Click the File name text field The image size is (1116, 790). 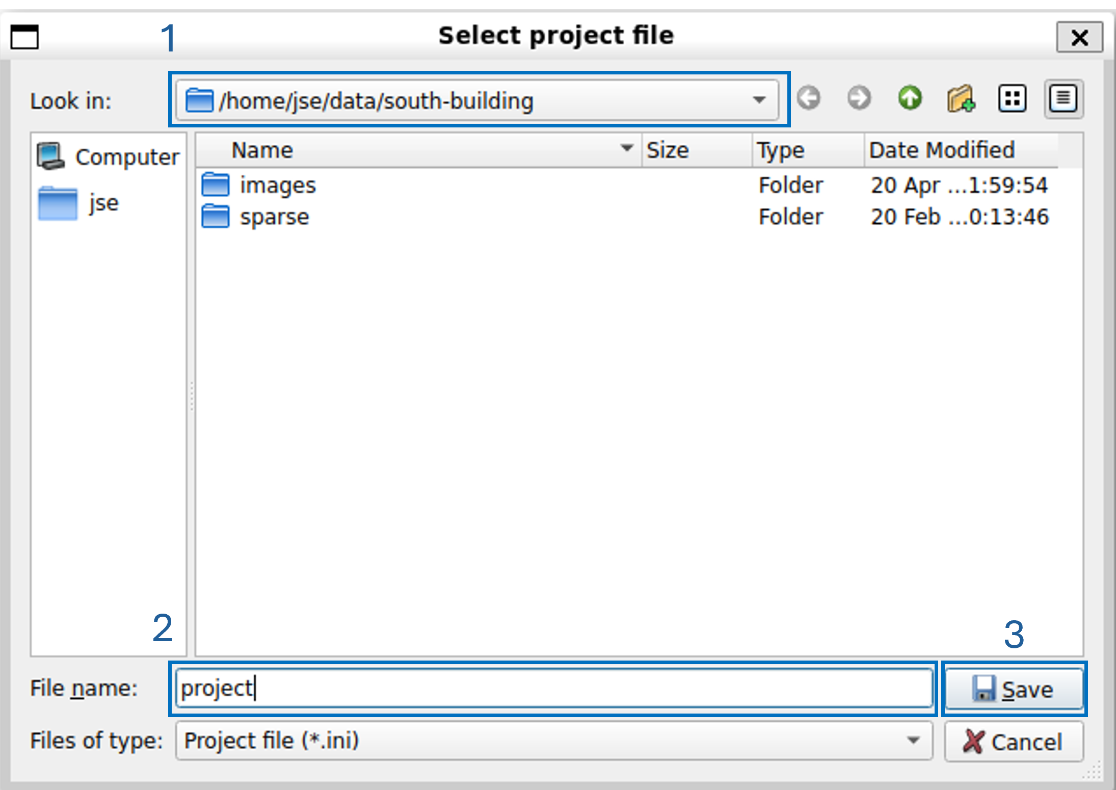(x=553, y=689)
